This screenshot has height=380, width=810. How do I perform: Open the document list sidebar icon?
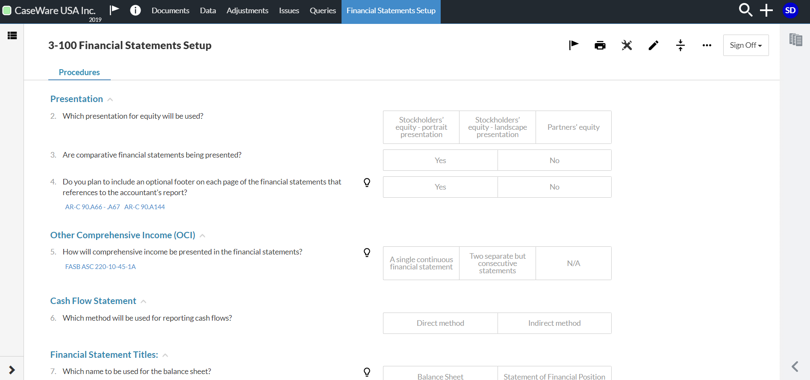point(12,35)
